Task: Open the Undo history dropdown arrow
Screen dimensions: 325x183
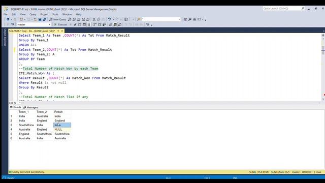Action: (113, 19)
